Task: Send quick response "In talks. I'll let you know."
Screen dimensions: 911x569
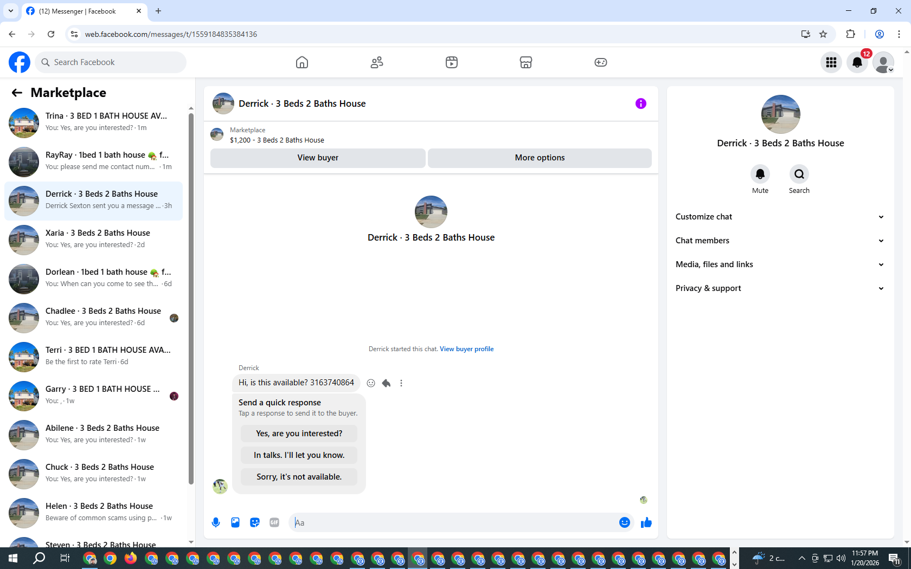Action: click(299, 455)
